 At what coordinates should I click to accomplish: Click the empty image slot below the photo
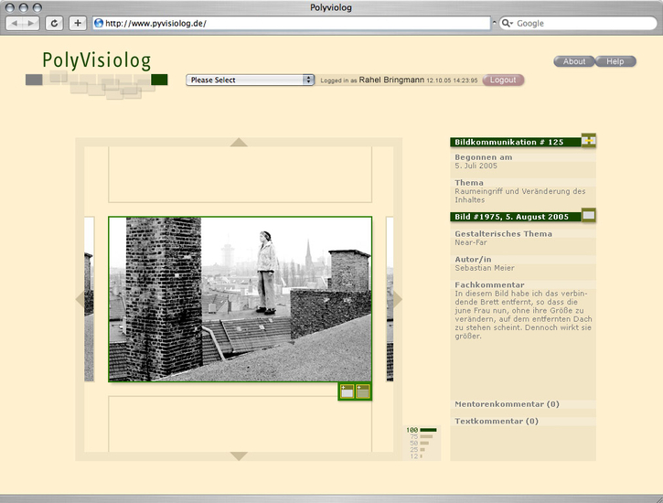pyautogui.click(x=241, y=424)
